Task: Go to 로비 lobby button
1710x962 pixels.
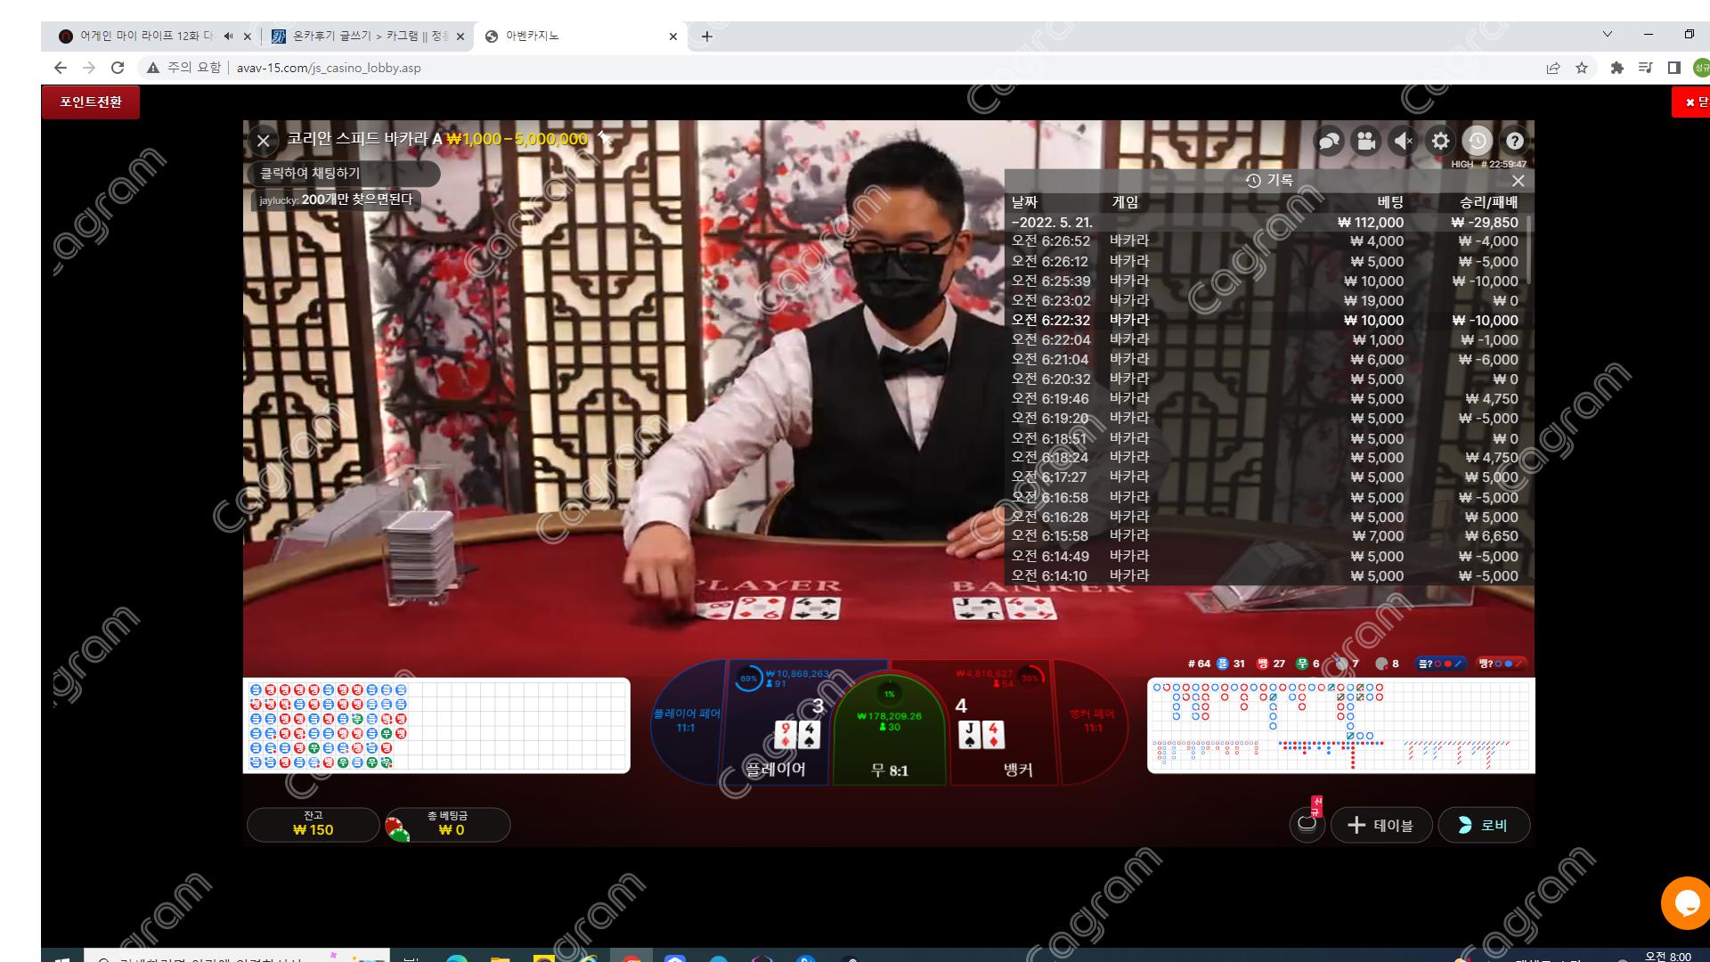Action: (x=1484, y=826)
